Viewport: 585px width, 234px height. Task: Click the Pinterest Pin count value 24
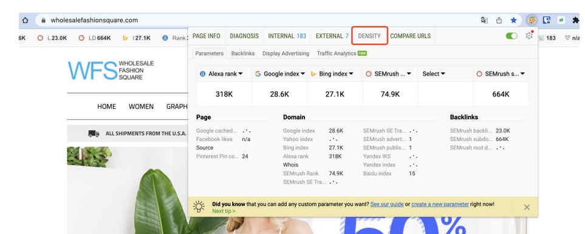coord(245,156)
